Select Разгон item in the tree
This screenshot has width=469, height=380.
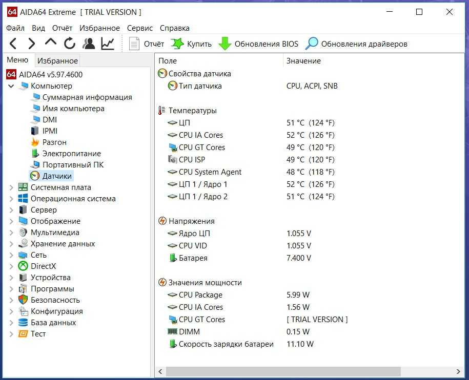54,142
